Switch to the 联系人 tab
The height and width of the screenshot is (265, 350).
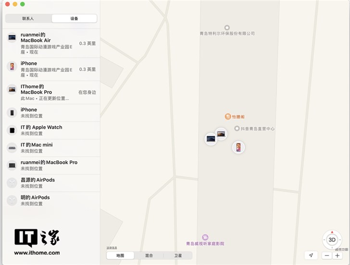click(x=28, y=19)
